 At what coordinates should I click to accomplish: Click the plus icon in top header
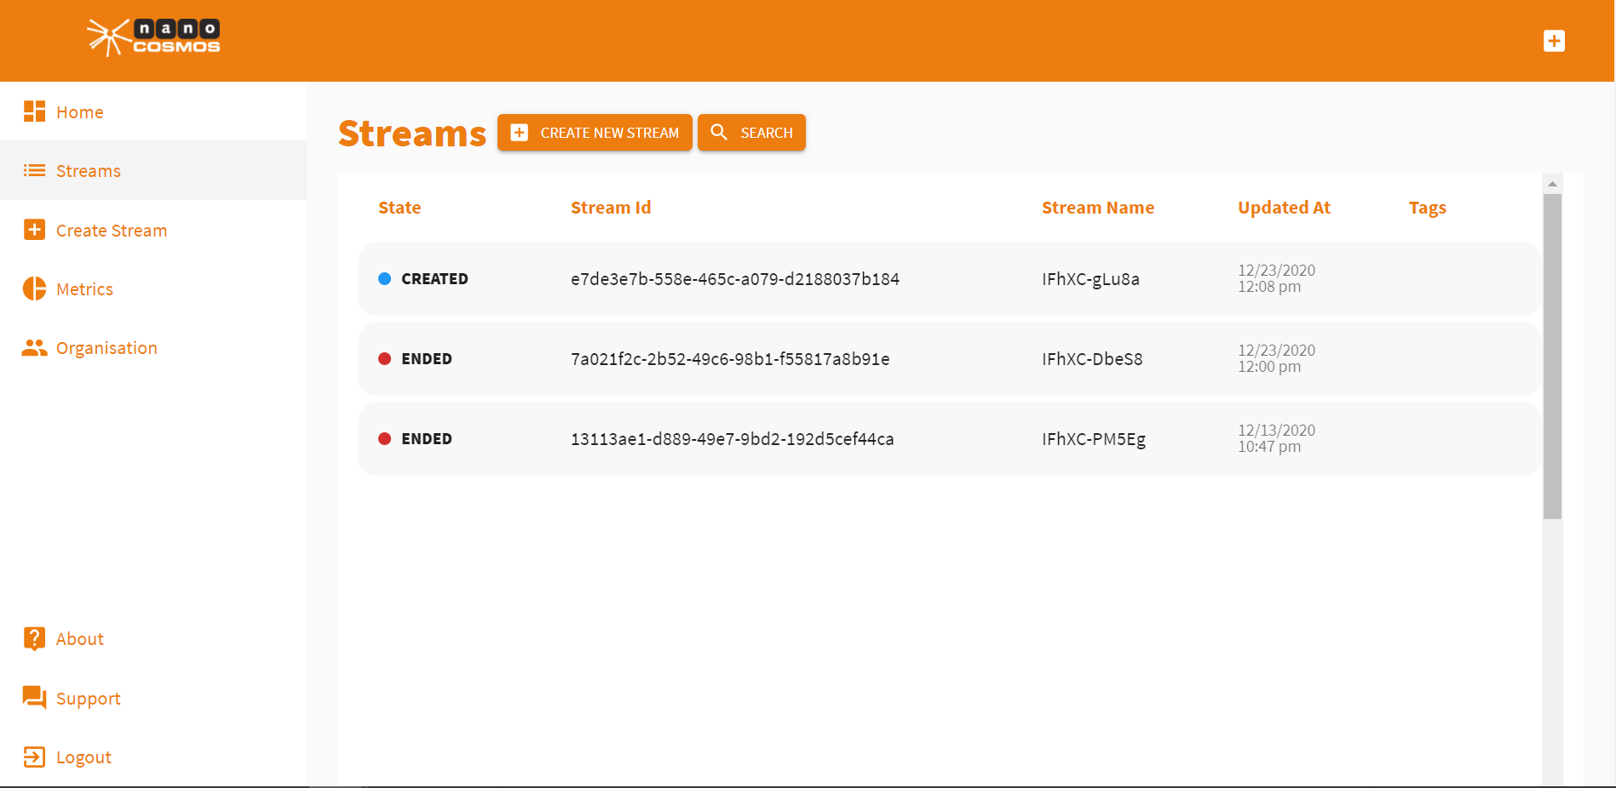pyautogui.click(x=1554, y=41)
